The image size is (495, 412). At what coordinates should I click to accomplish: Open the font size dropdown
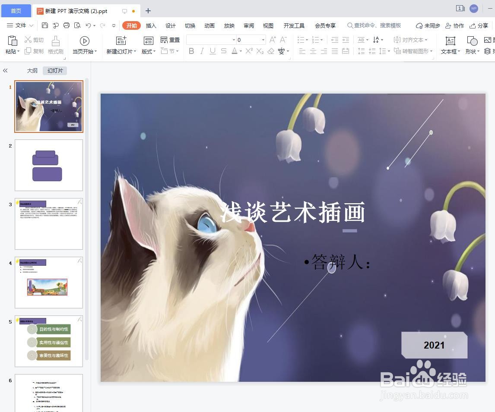263,40
